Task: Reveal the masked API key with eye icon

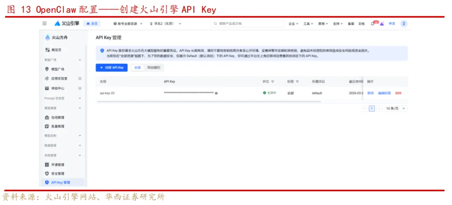Action: point(216,93)
